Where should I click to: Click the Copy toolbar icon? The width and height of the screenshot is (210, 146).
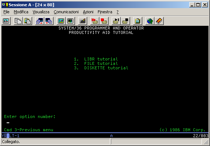tap(18, 21)
